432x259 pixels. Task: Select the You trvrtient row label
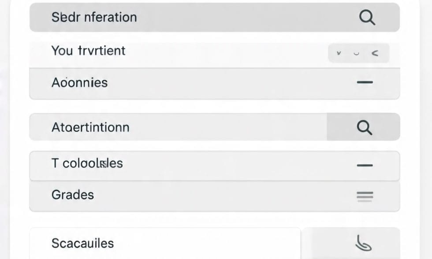[89, 51]
